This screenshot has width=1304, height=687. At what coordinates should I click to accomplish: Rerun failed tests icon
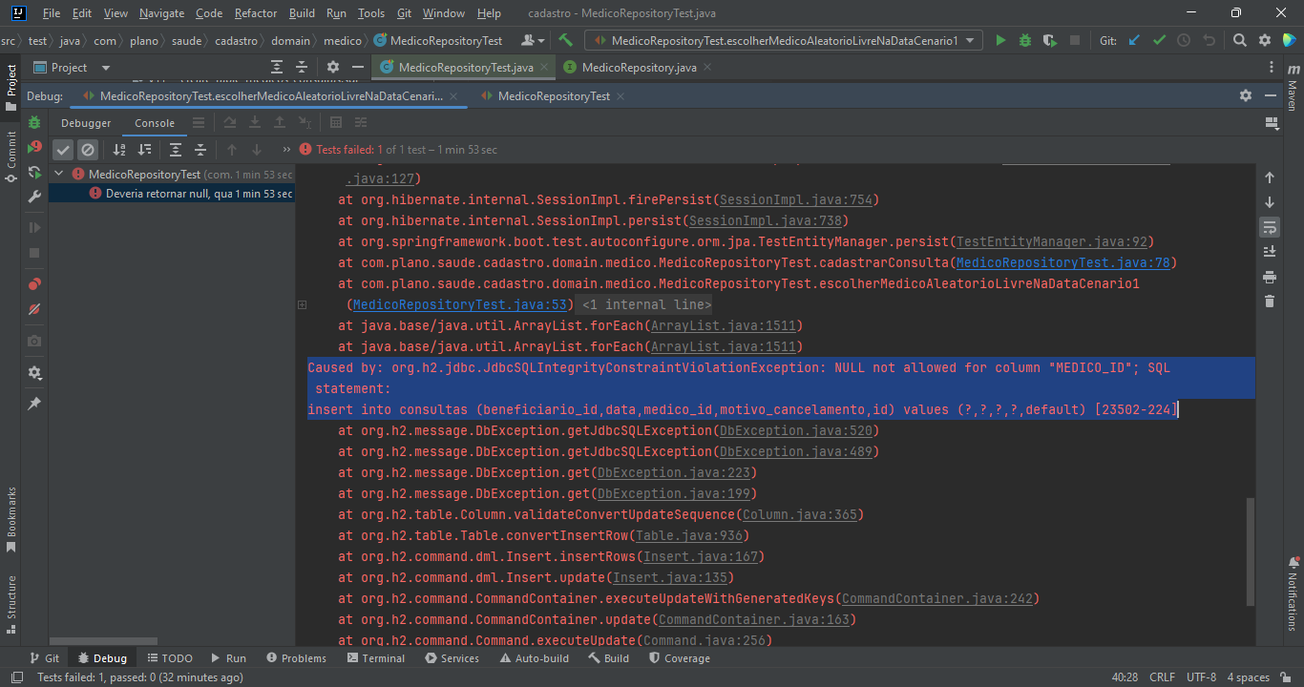coord(34,147)
